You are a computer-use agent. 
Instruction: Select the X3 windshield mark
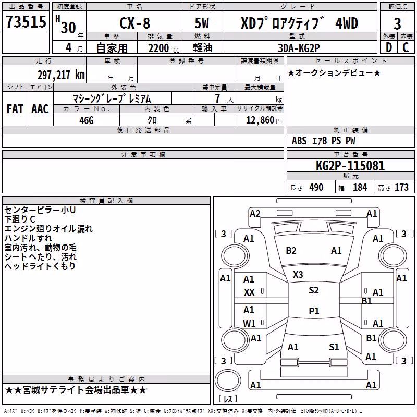tap(298, 274)
